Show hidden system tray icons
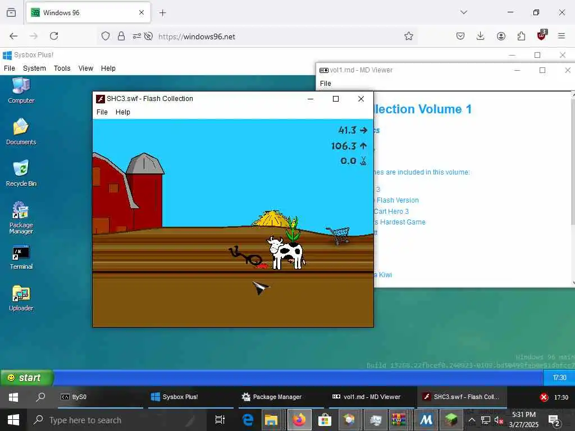This screenshot has width=575, height=431. click(472, 420)
